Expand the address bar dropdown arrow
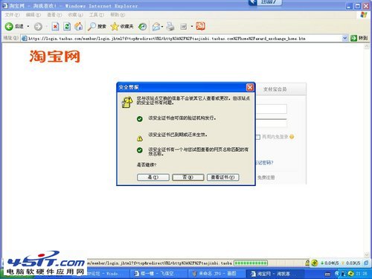The image size is (372, 279). 344,38
